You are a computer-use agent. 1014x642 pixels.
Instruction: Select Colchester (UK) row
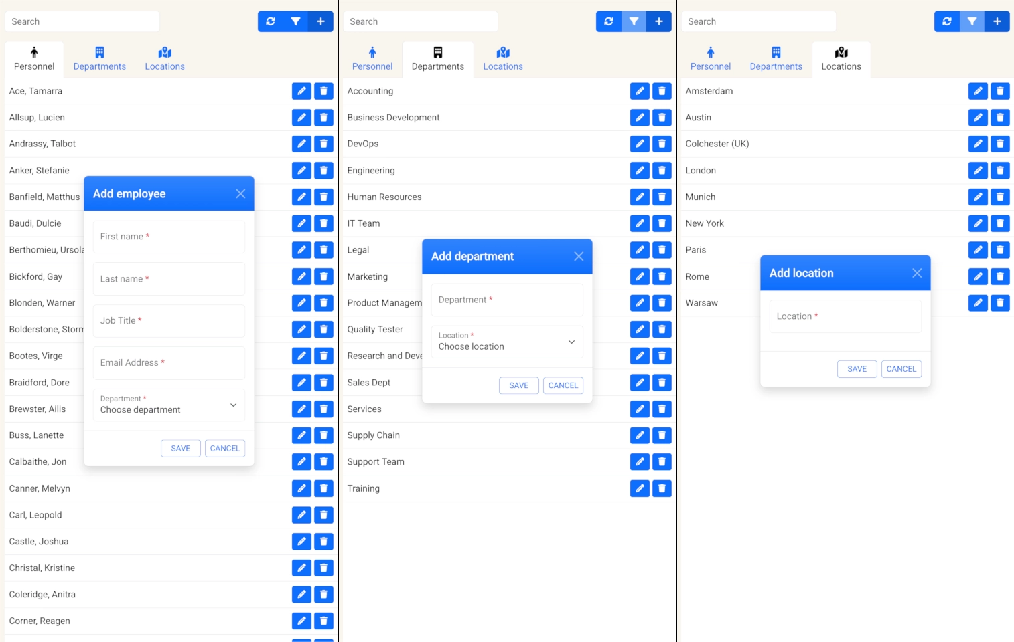pos(845,144)
